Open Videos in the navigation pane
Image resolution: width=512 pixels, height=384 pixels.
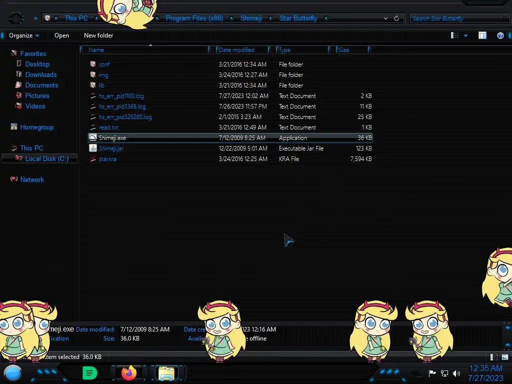(x=35, y=106)
